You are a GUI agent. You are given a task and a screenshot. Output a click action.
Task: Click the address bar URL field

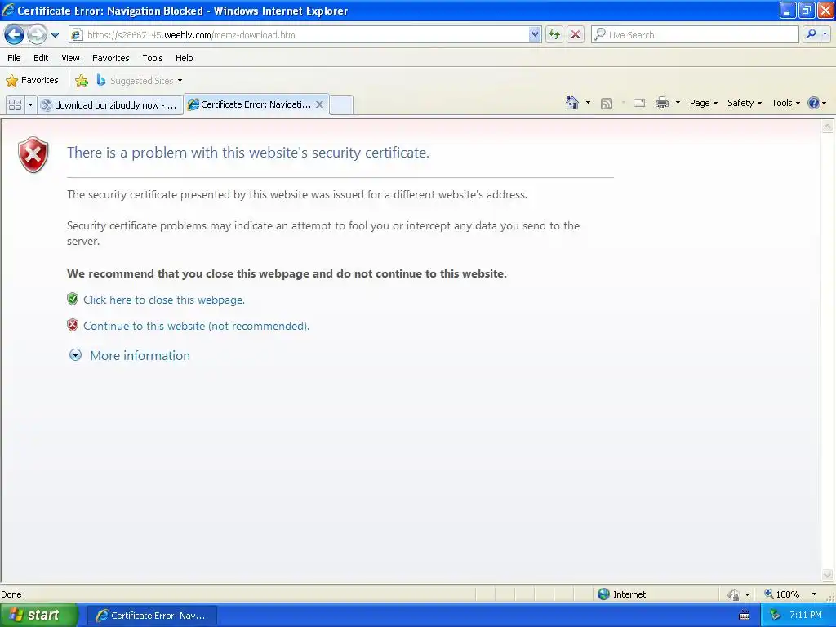click(x=305, y=35)
